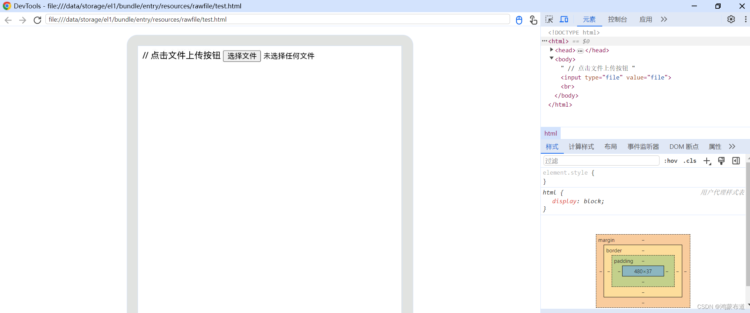Minimize the DevTools window
Image resolution: width=750 pixels, height=313 pixels.
tap(694, 6)
